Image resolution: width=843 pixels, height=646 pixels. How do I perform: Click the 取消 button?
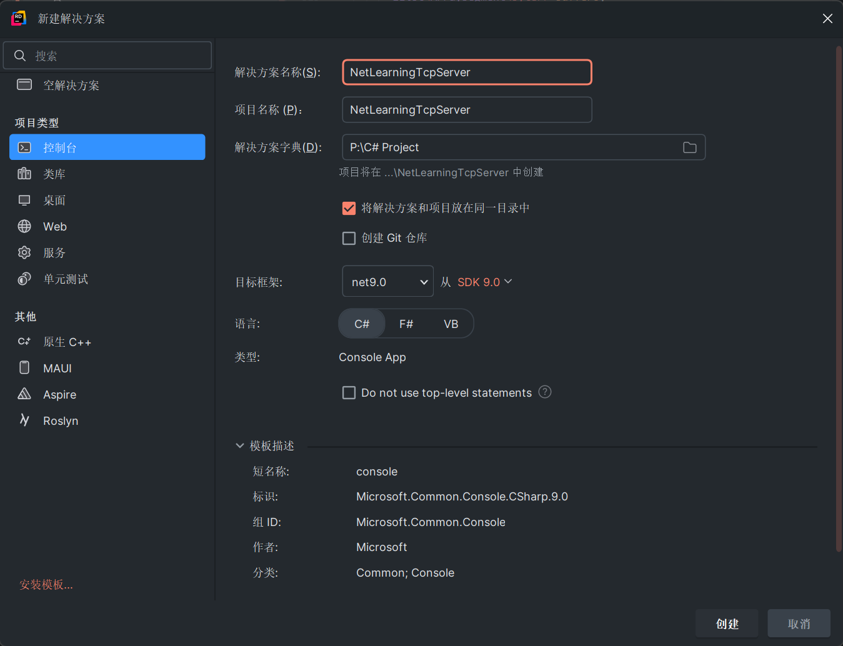pyautogui.click(x=799, y=624)
